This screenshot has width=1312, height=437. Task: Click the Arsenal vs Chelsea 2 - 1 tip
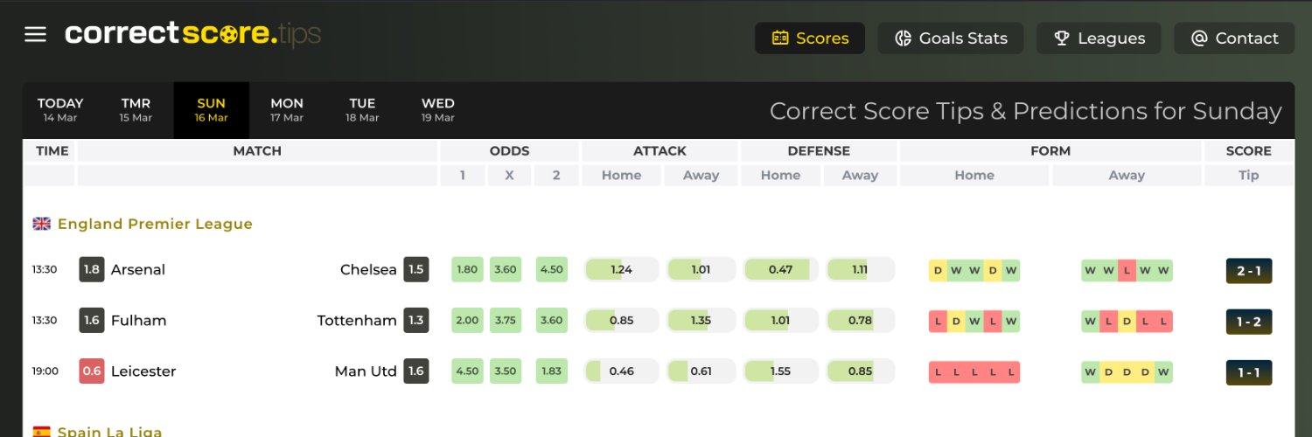tap(1248, 270)
